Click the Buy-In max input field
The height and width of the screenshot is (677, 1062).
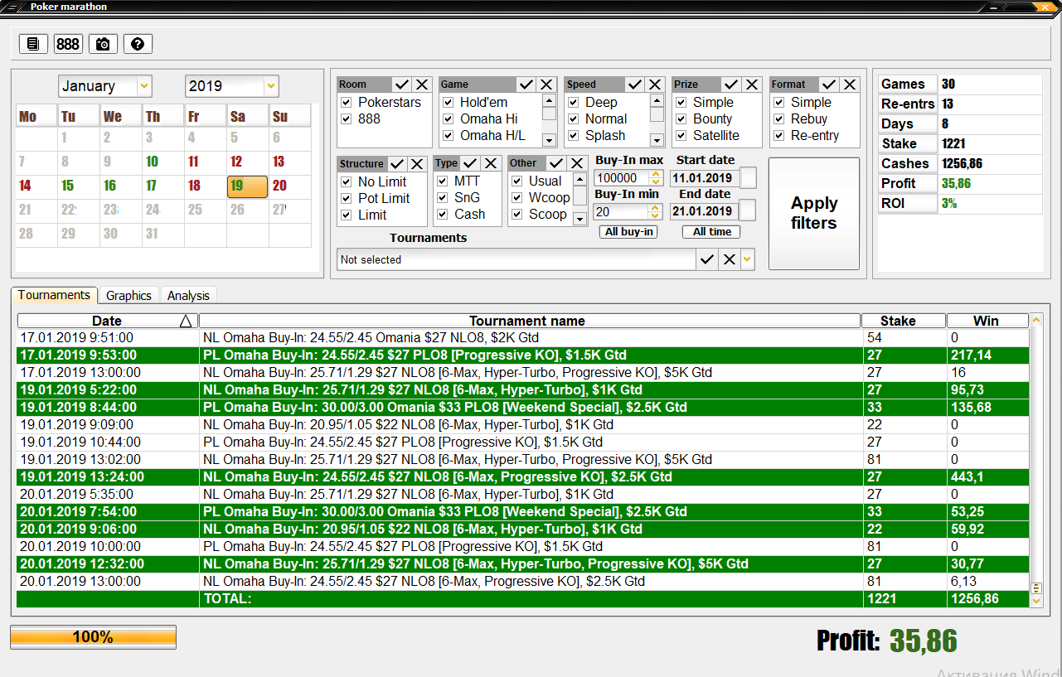pyautogui.click(x=622, y=178)
